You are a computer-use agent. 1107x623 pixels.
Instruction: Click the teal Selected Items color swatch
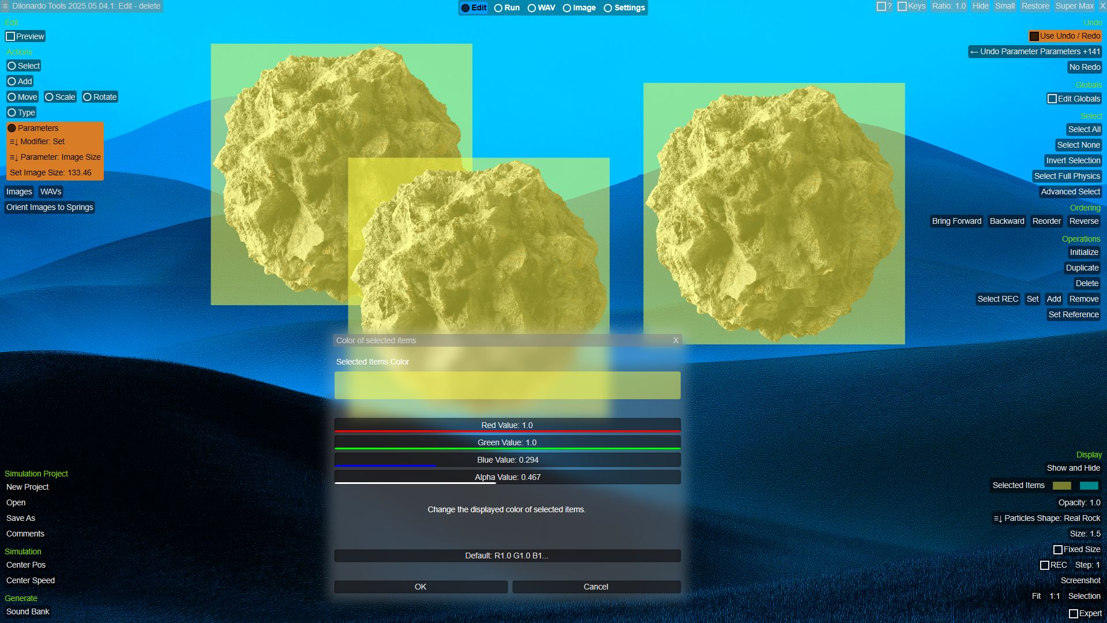click(1089, 486)
